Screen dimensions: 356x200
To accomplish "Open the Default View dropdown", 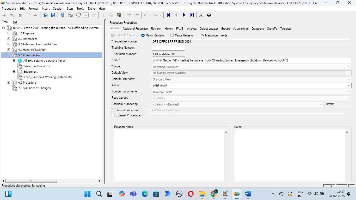I will 349,73.
